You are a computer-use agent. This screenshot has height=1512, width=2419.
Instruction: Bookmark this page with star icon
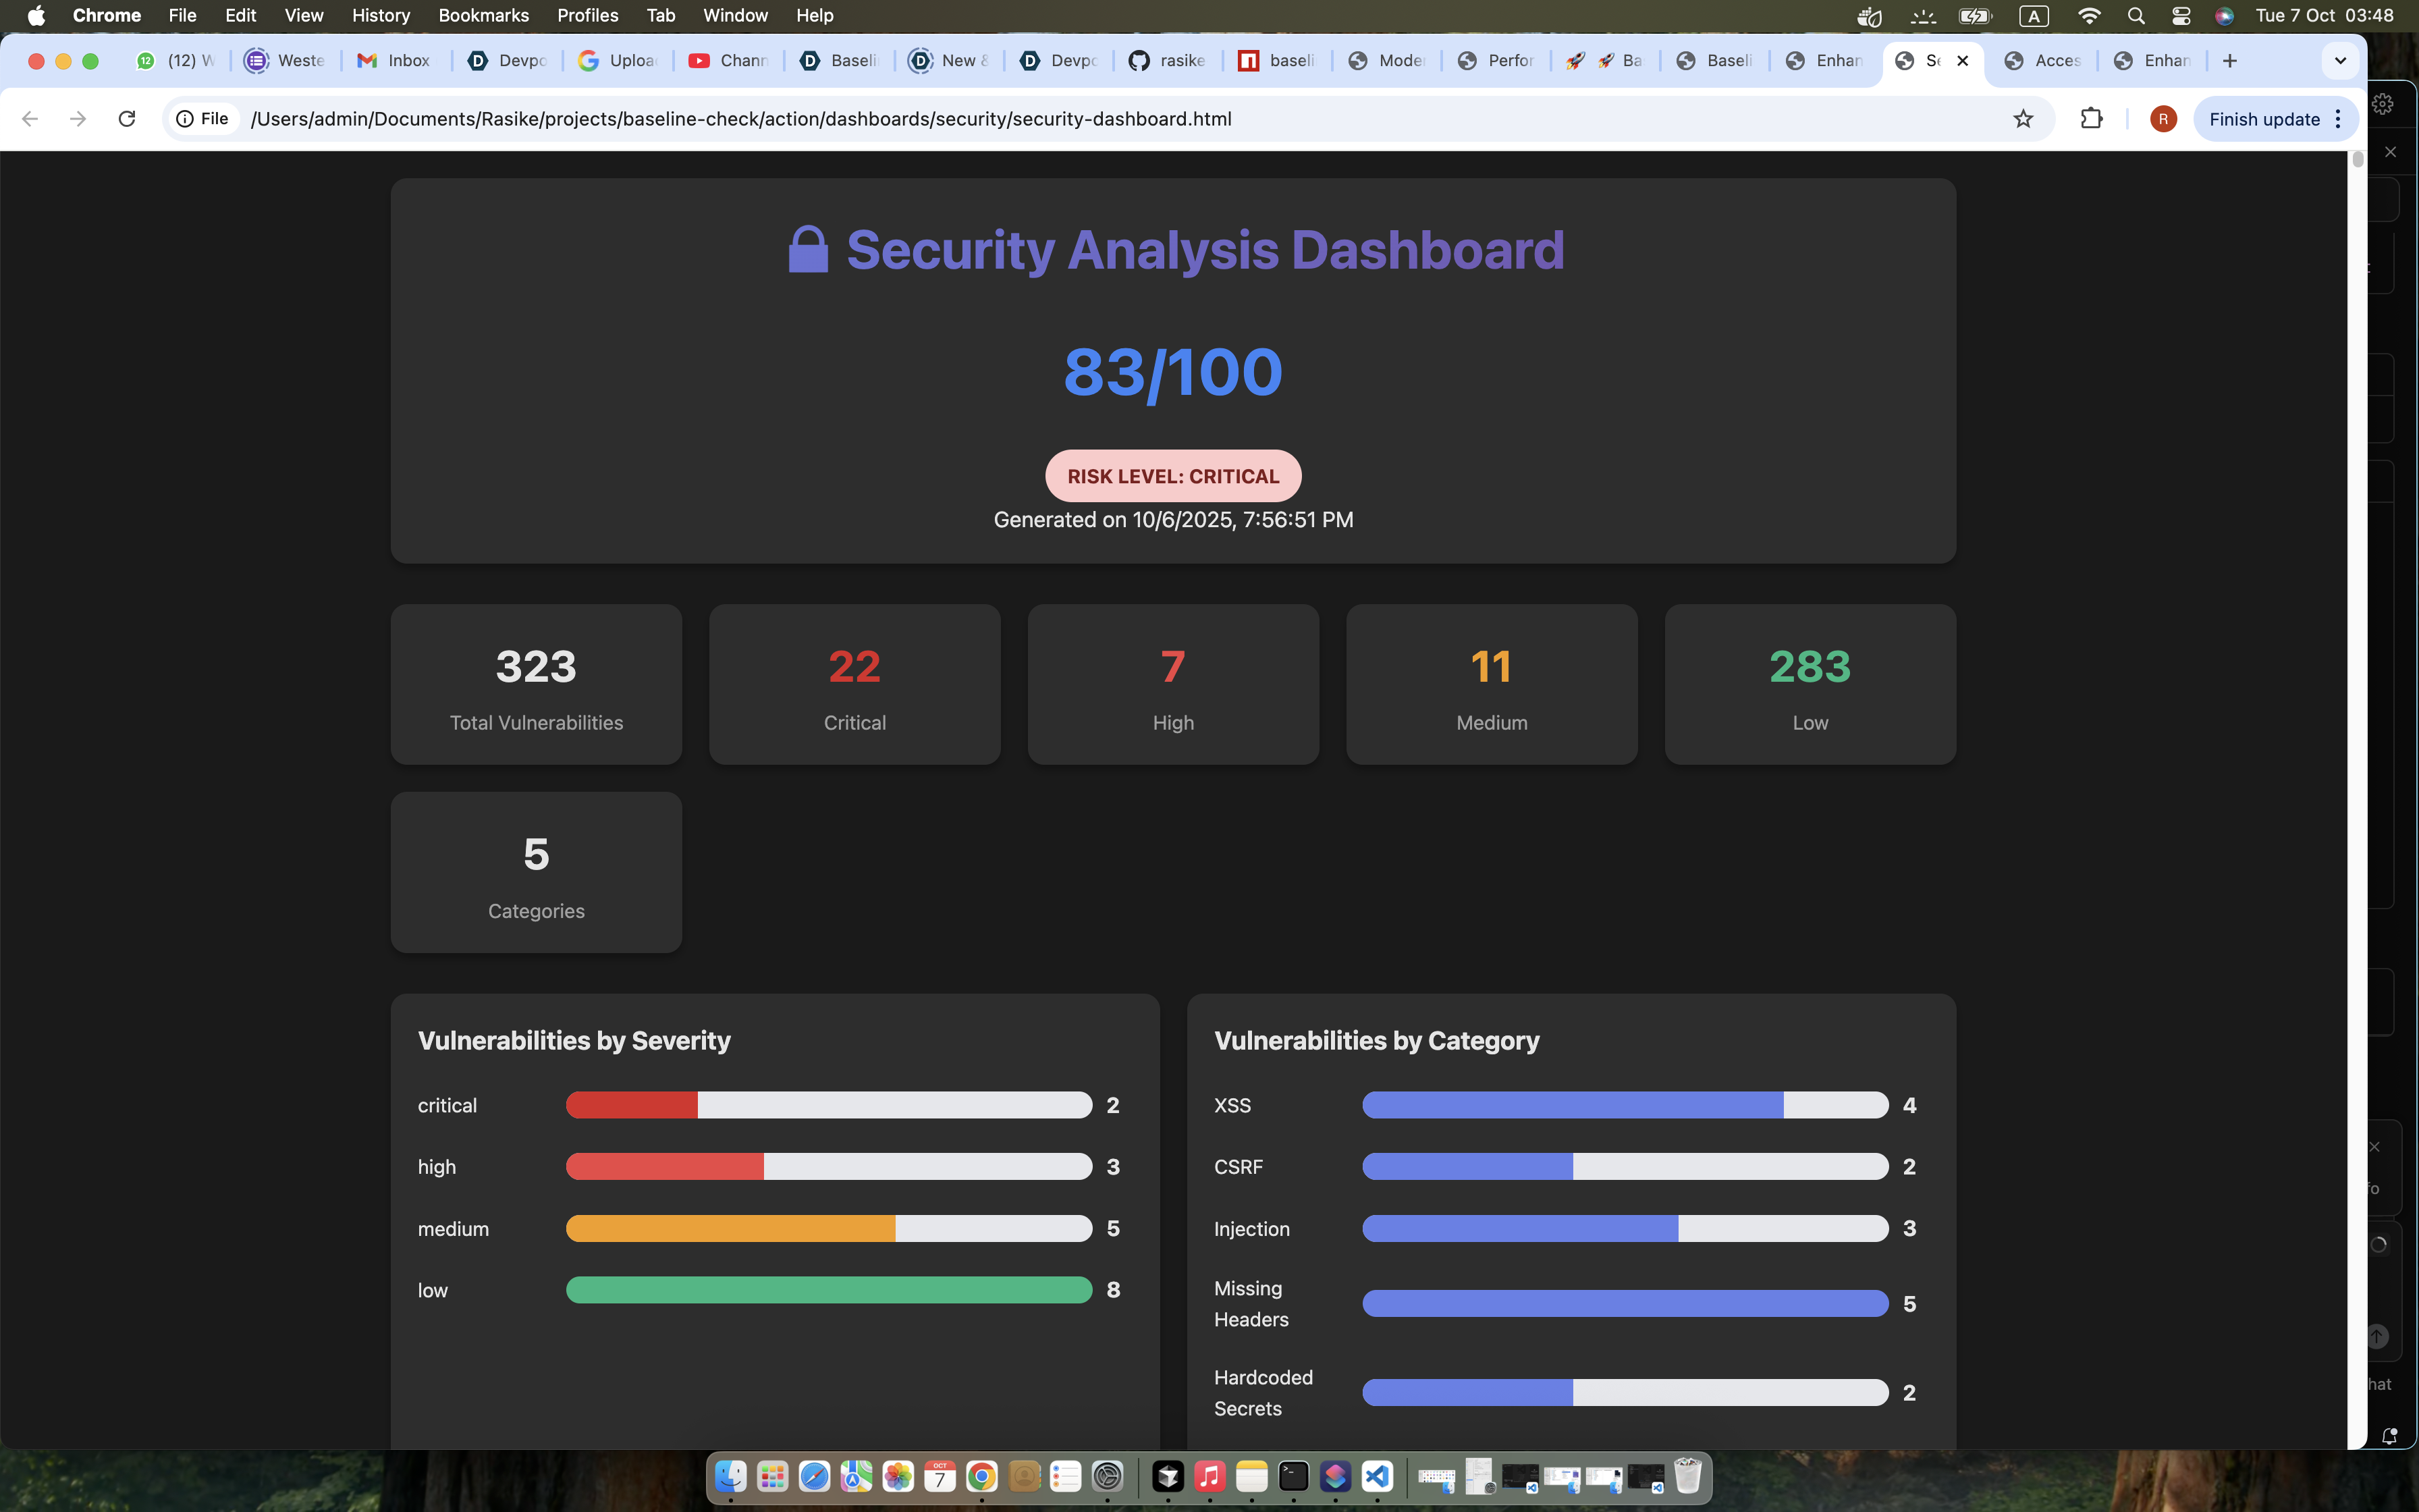click(2022, 119)
